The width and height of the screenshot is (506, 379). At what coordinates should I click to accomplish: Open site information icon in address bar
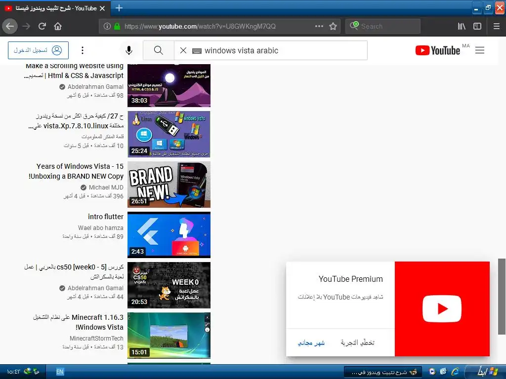(x=107, y=26)
